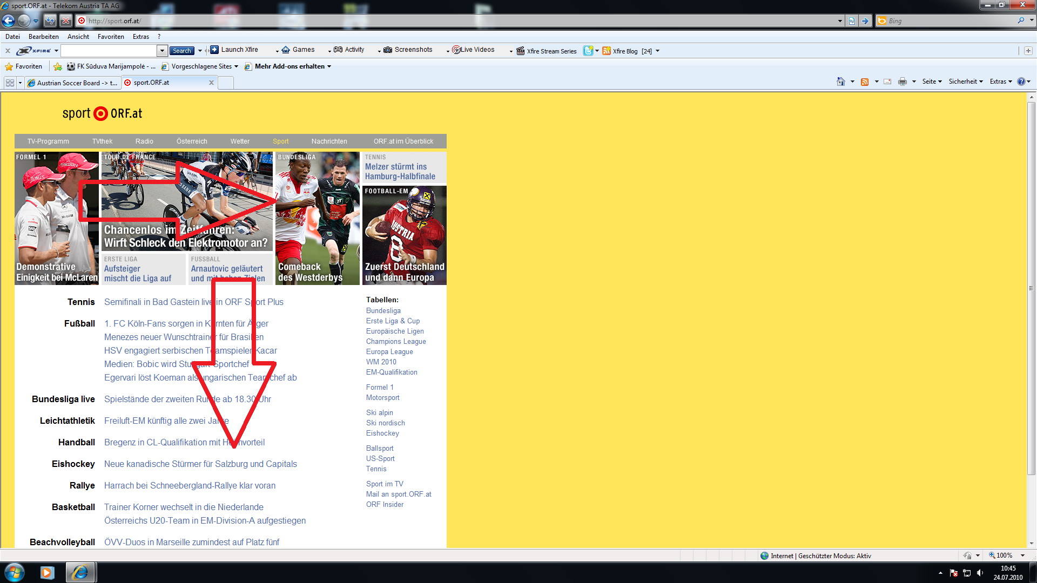Open Nachrichten in ORF navigation bar
Screen dimensions: 1037x583
coord(329,141)
